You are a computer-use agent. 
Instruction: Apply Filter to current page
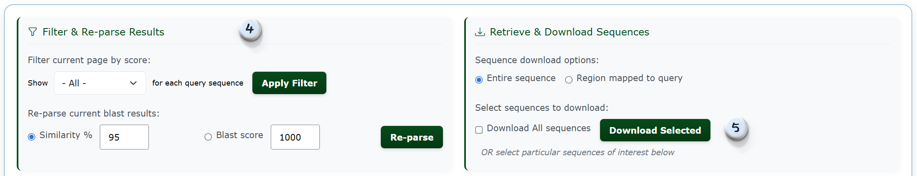point(289,83)
